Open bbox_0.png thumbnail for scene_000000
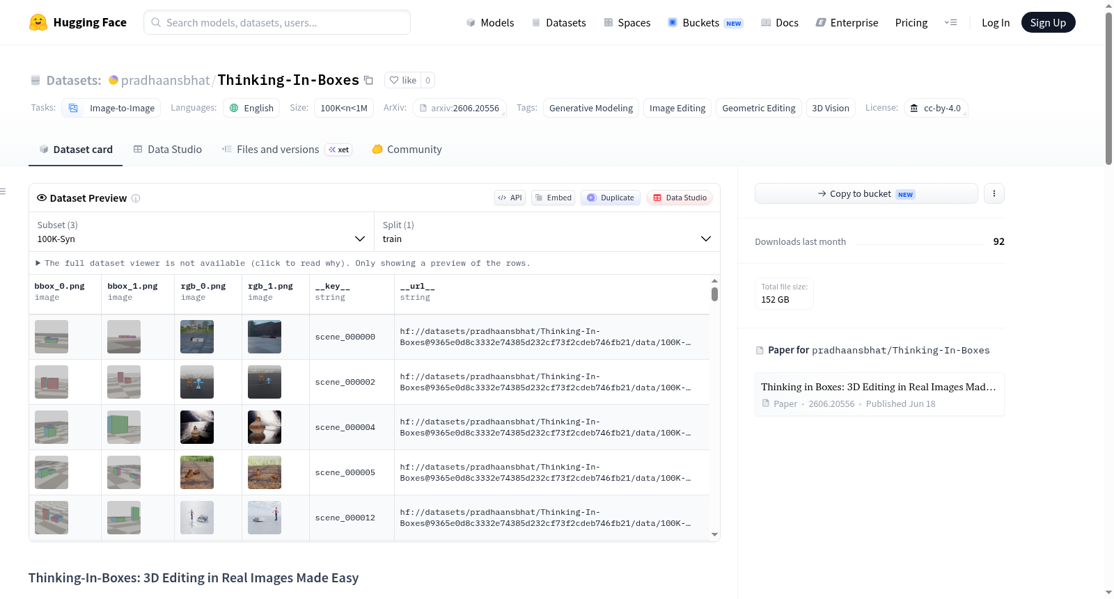This screenshot has height=599, width=1114. click(x=52, y=337)
